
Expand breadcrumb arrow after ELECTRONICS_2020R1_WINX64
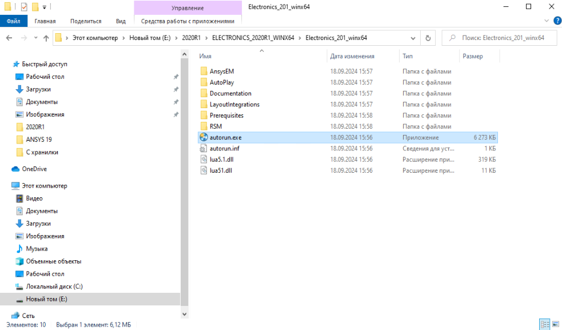[x=300, y=38]
